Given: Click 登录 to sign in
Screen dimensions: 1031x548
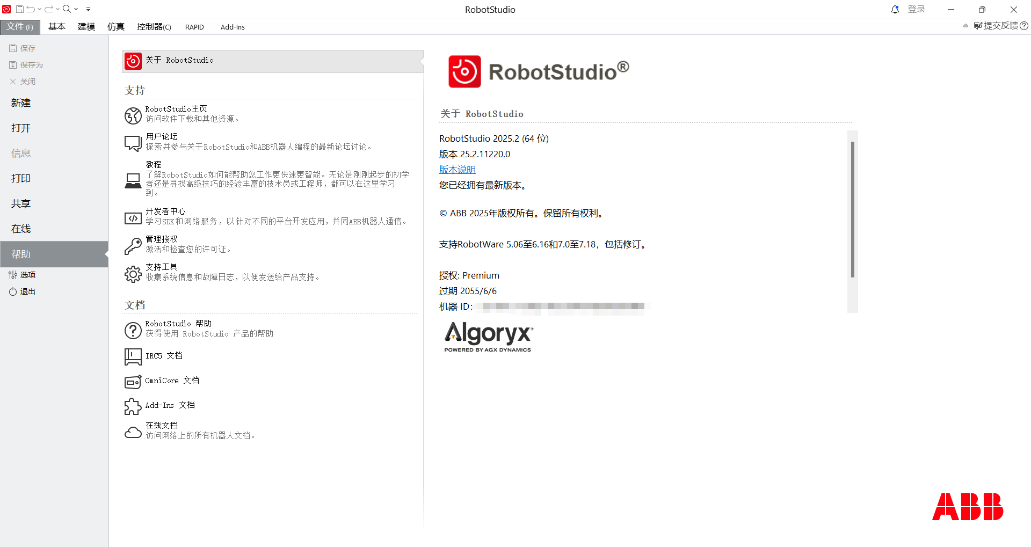Looking at the screenshot, I should (x=917, y=9).
